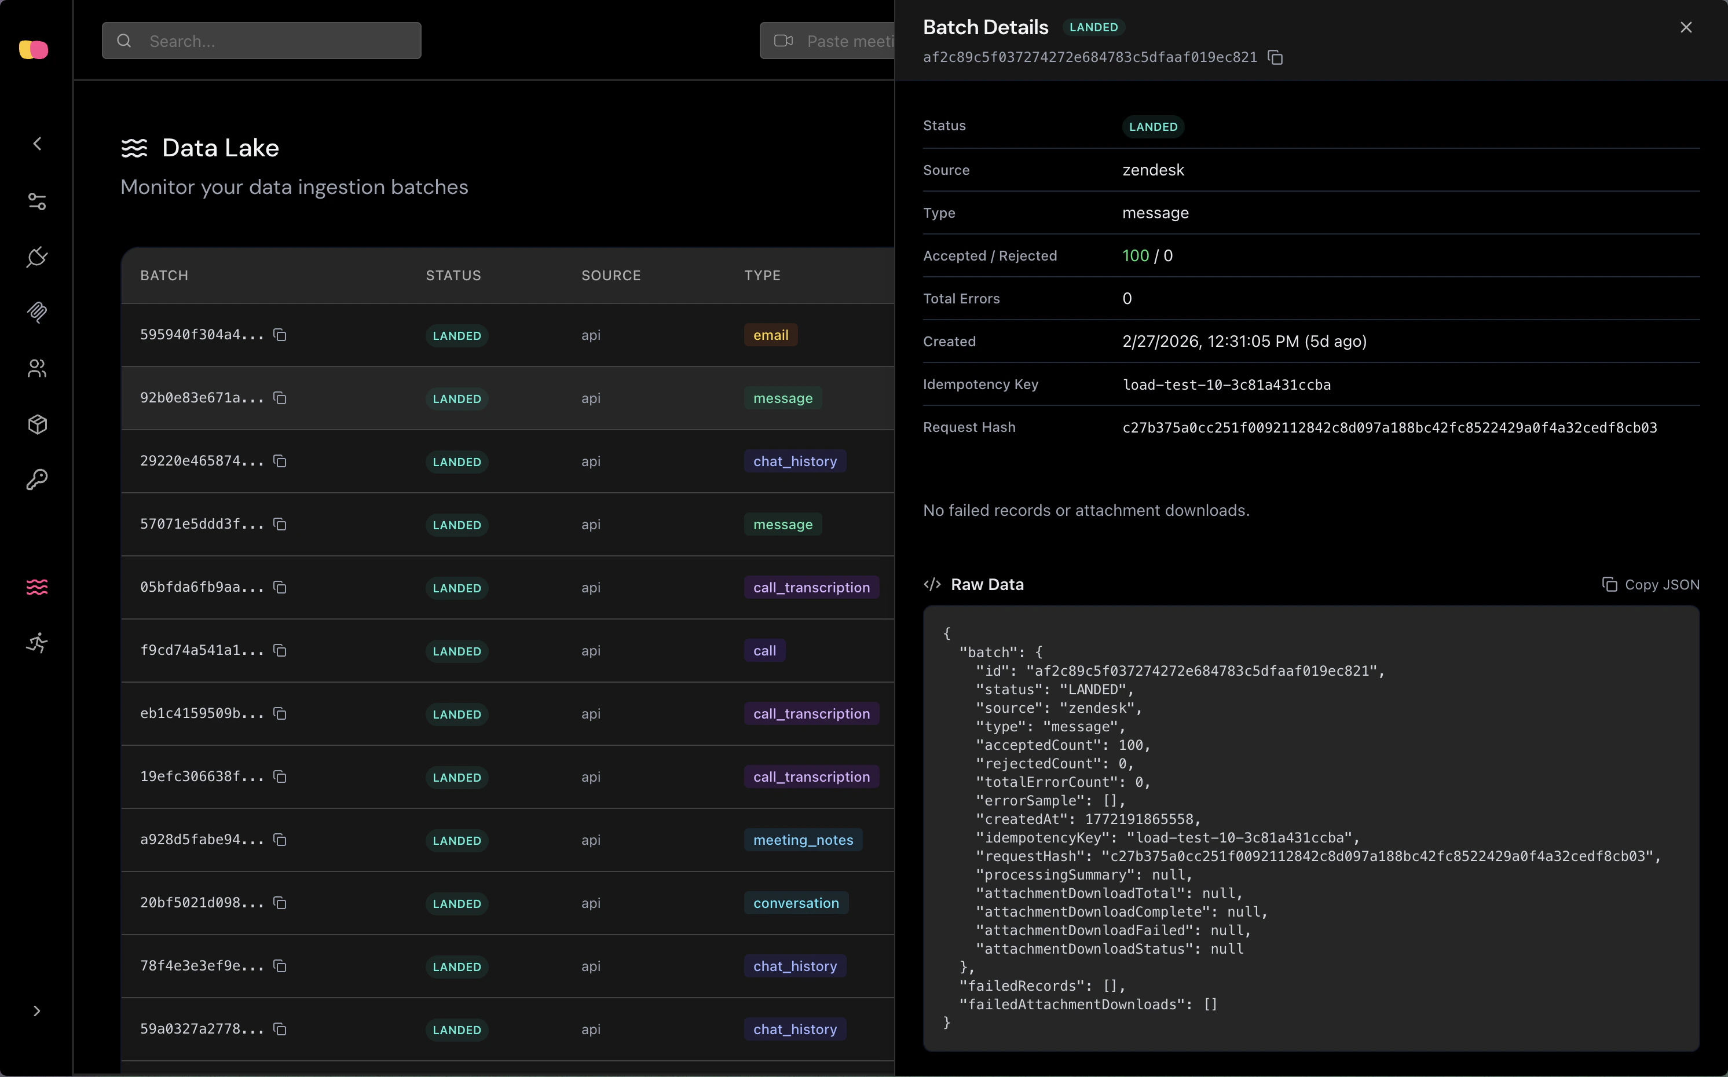The height and width of the screenshot is (1077, 1728).
Task: Open the running figure activity sidebar icon
Action: click(37, 643)
